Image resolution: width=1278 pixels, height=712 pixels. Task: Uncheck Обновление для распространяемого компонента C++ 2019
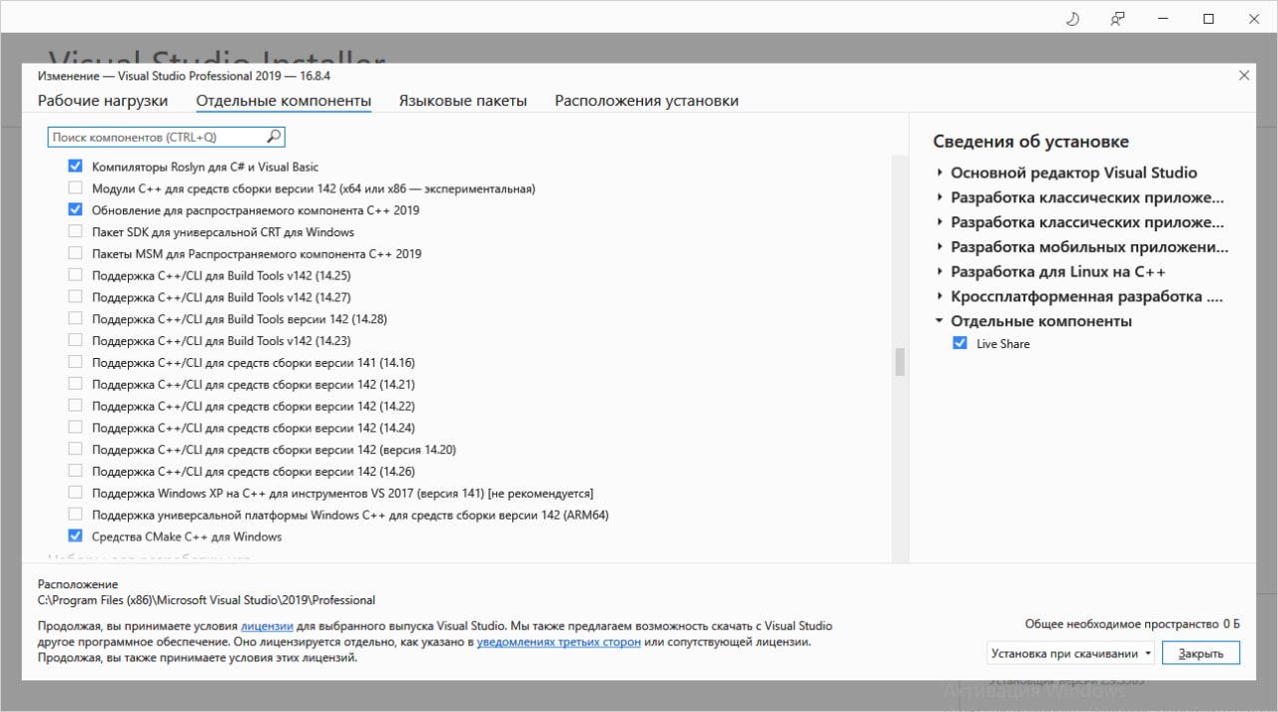(x=75, y=210)
